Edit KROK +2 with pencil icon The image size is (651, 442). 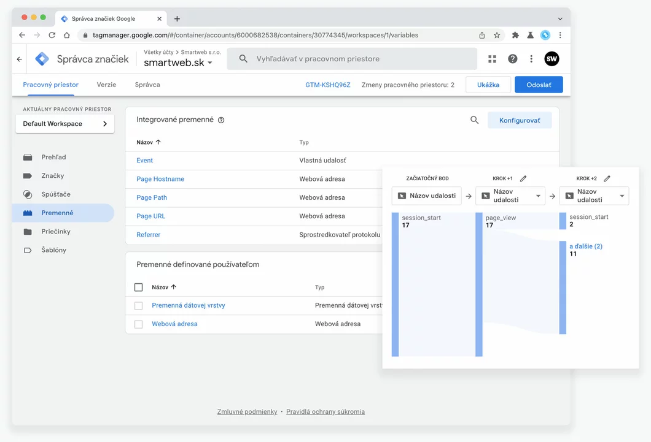(607, 178)
